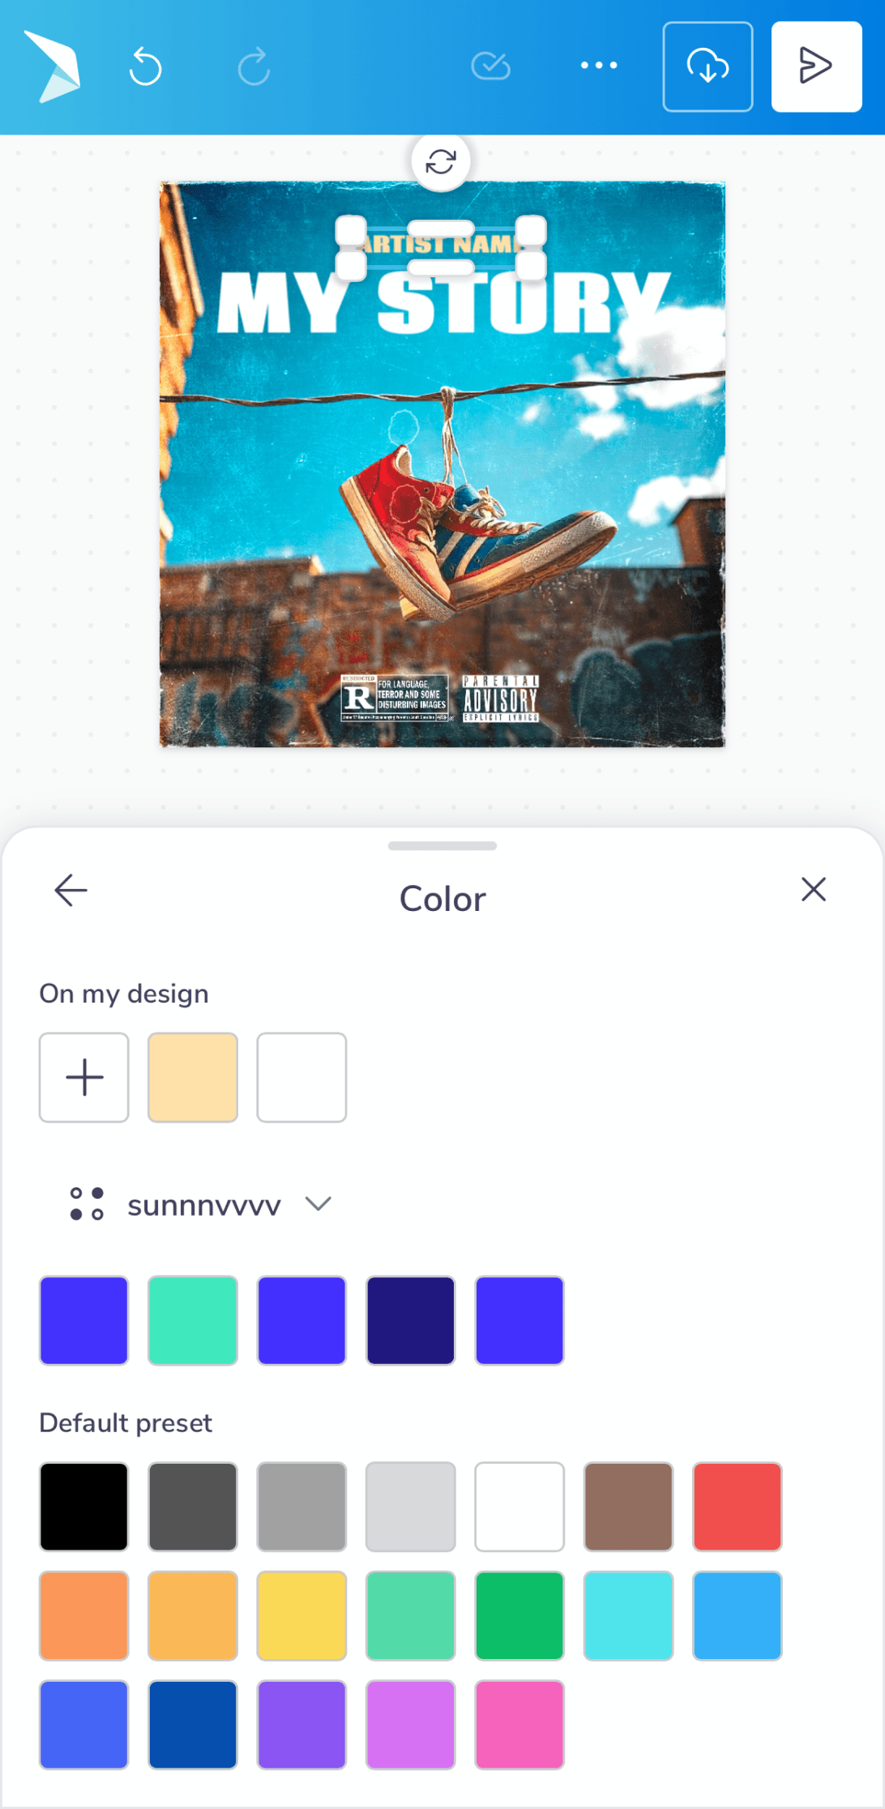Tap the panel handle bar above Color
Image resolution: width=885 pixels, height=1809 pixels.
(x=442, y=845)
